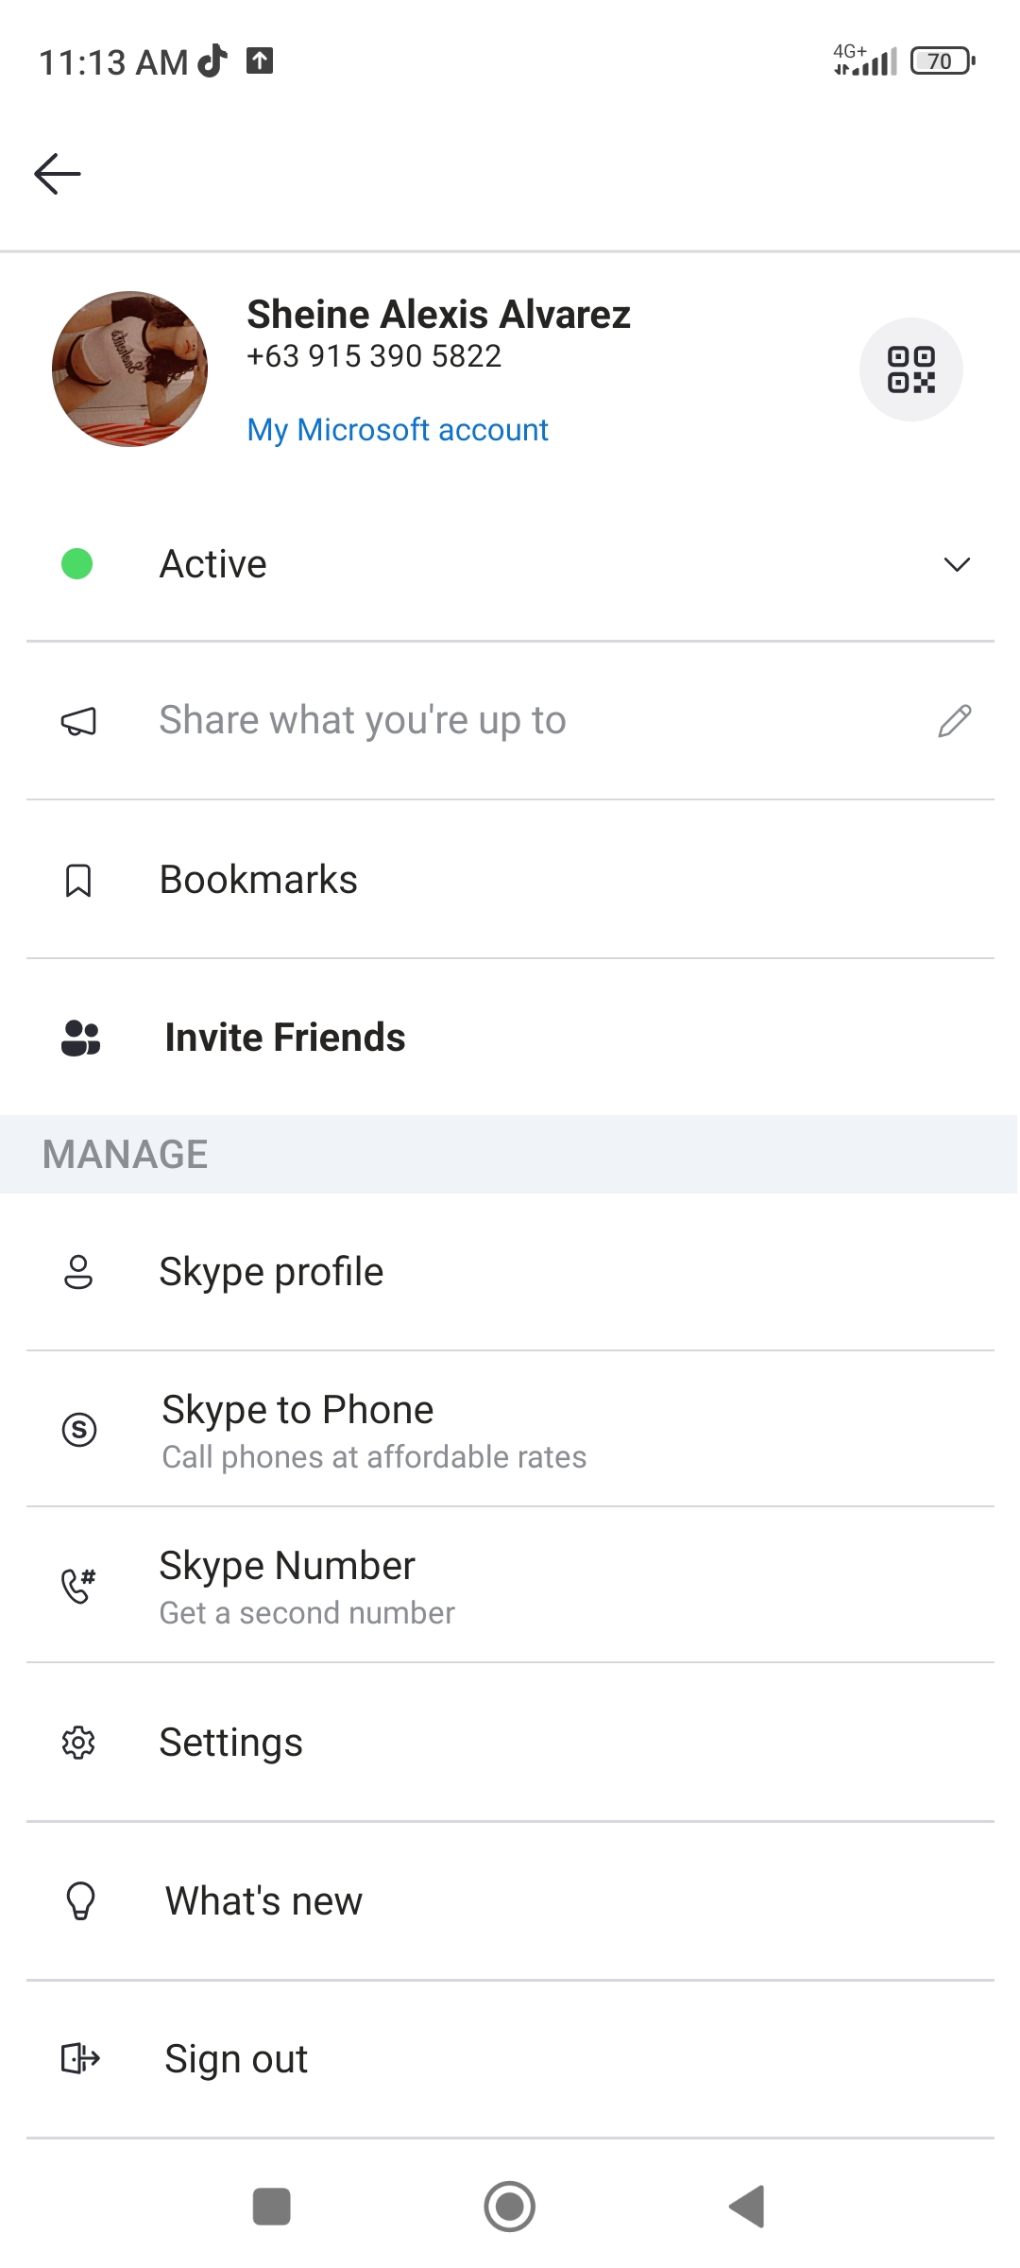Screen dimensions: 1020x2268
Task: Open My Microsoft account link
Action: pyautogui.click(x=398, y=430)
